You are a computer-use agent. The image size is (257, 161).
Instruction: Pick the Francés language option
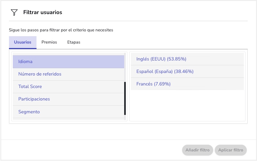tap(187, 84)
